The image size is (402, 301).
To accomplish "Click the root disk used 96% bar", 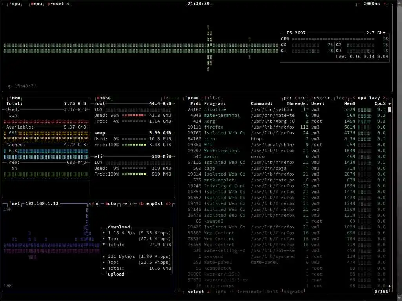I will pos(134,116).
